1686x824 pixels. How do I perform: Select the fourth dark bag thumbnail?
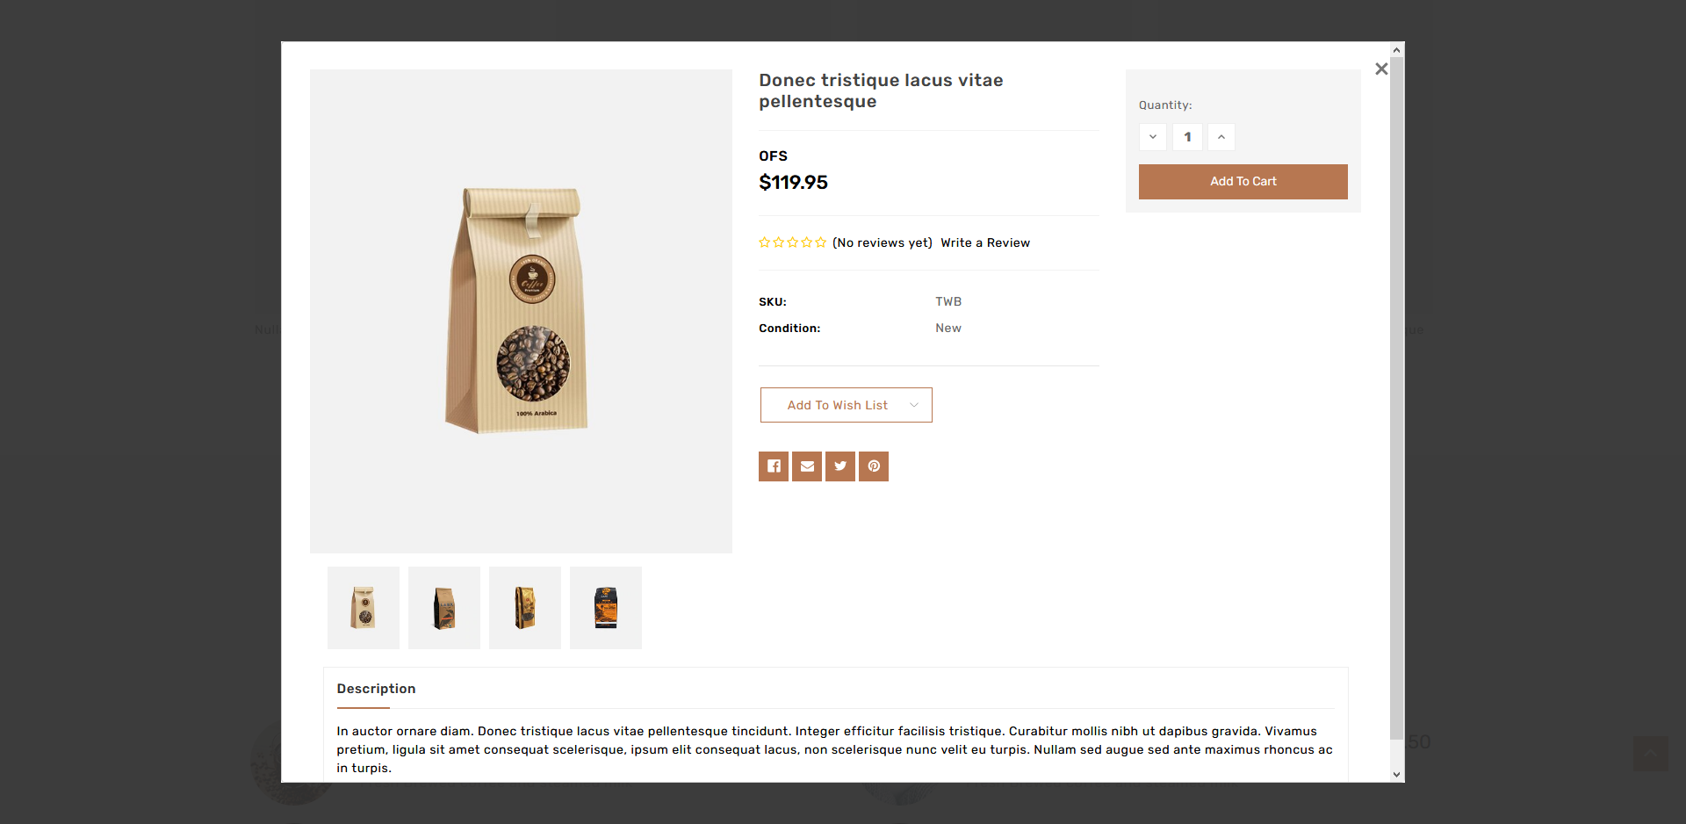click(x=606, y=608)
